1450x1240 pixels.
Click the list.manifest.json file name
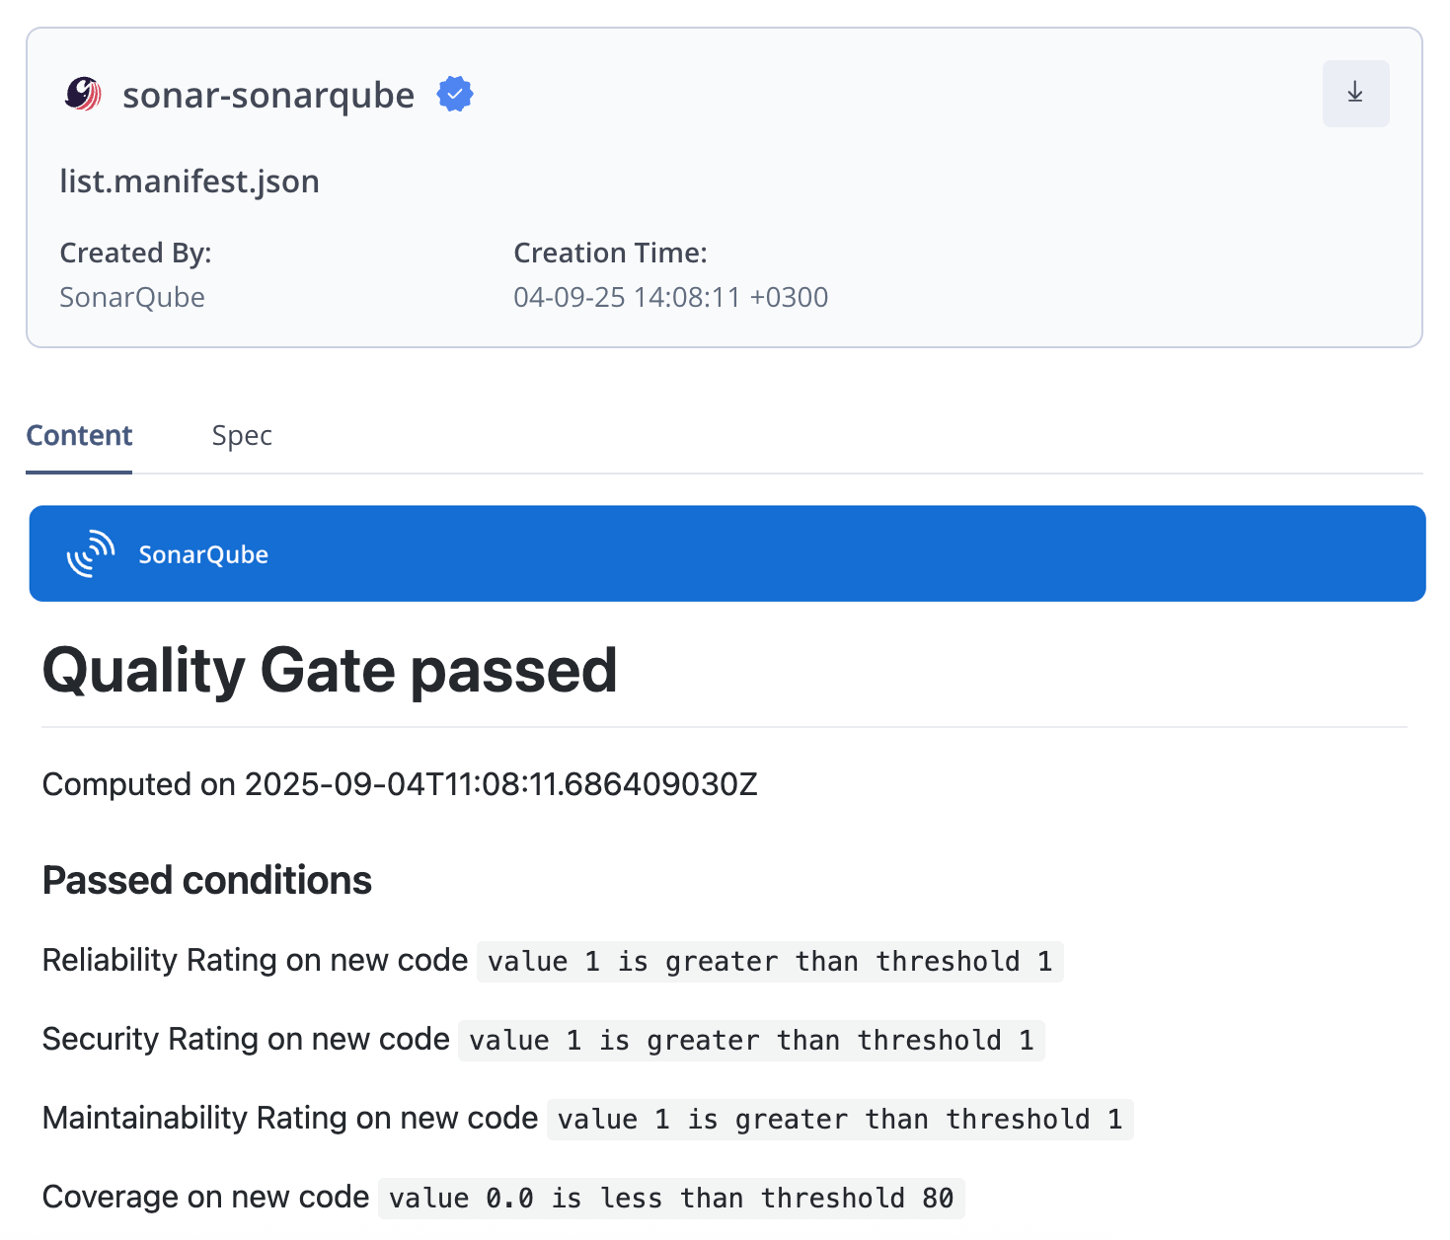coord(190,182)
